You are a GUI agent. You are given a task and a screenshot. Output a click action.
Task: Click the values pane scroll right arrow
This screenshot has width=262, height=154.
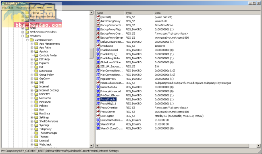coord(258,146)
